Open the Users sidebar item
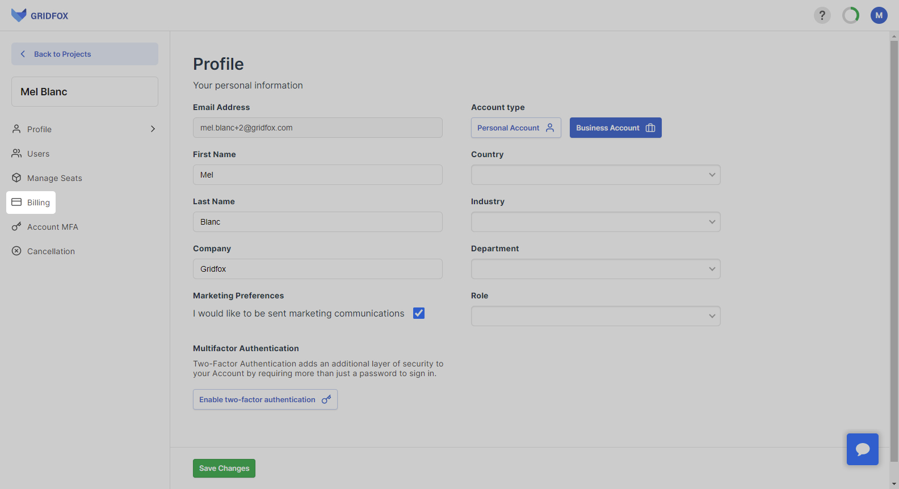 coord(38,154)
